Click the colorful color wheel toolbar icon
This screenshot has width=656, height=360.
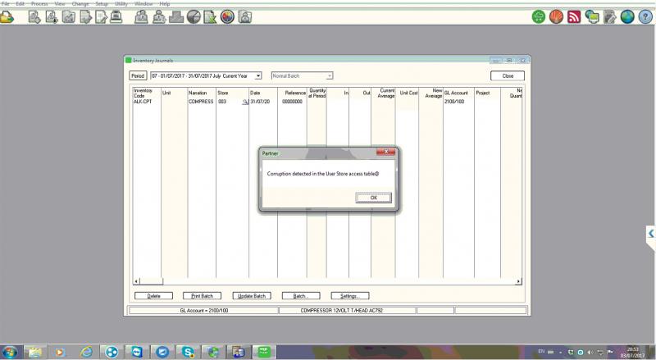[x=227, y=16]
